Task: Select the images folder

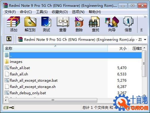Action: coord(16,62)
